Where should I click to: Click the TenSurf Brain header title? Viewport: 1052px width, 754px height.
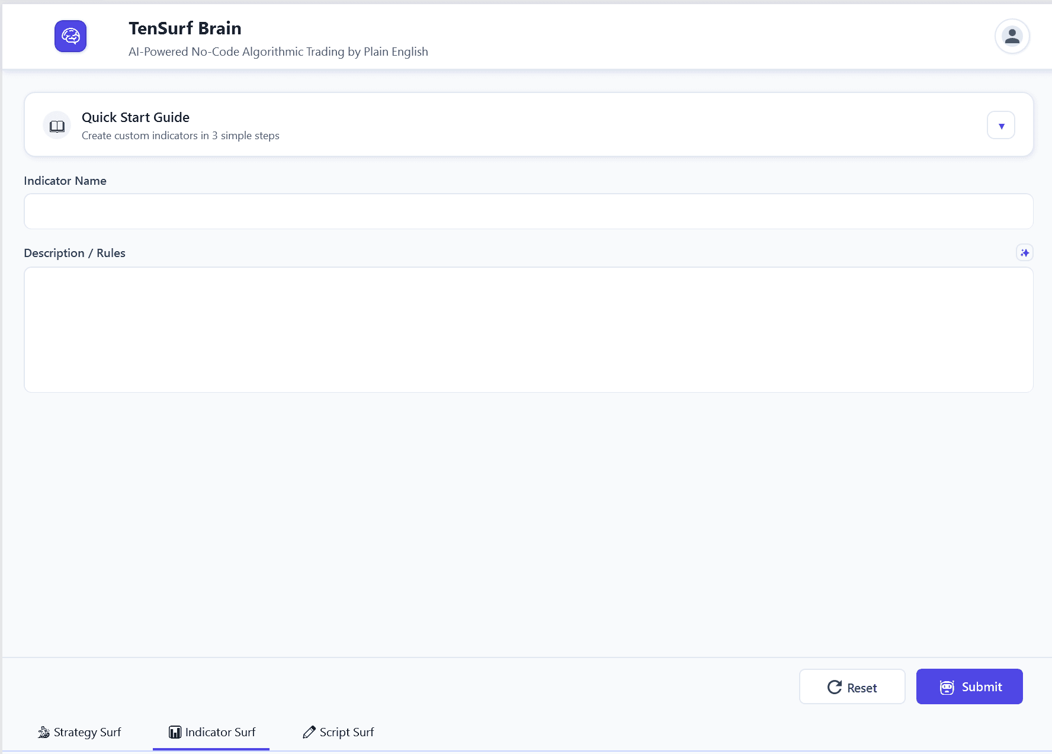click(x=185, y=28)
